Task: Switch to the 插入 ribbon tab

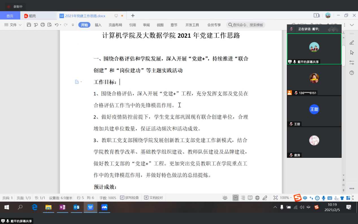Action: click(x=98, y=25)
